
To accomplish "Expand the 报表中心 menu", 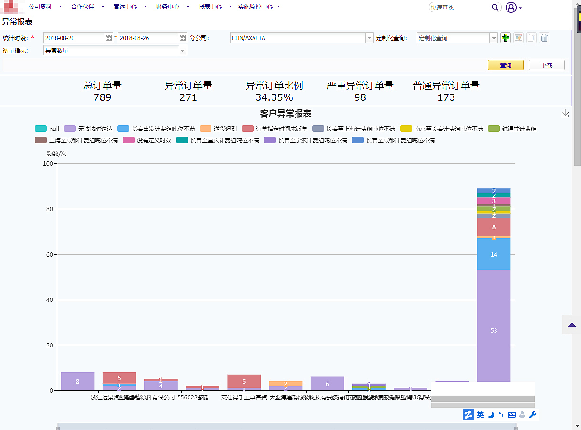I will pyautogui.click(x=211, y=7).
